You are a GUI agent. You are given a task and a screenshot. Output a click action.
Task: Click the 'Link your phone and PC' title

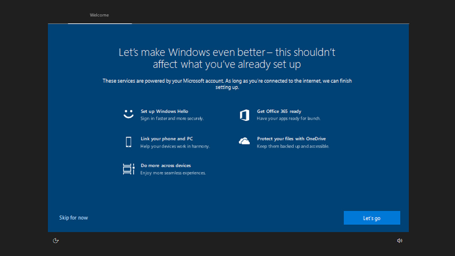click(166, 139)
